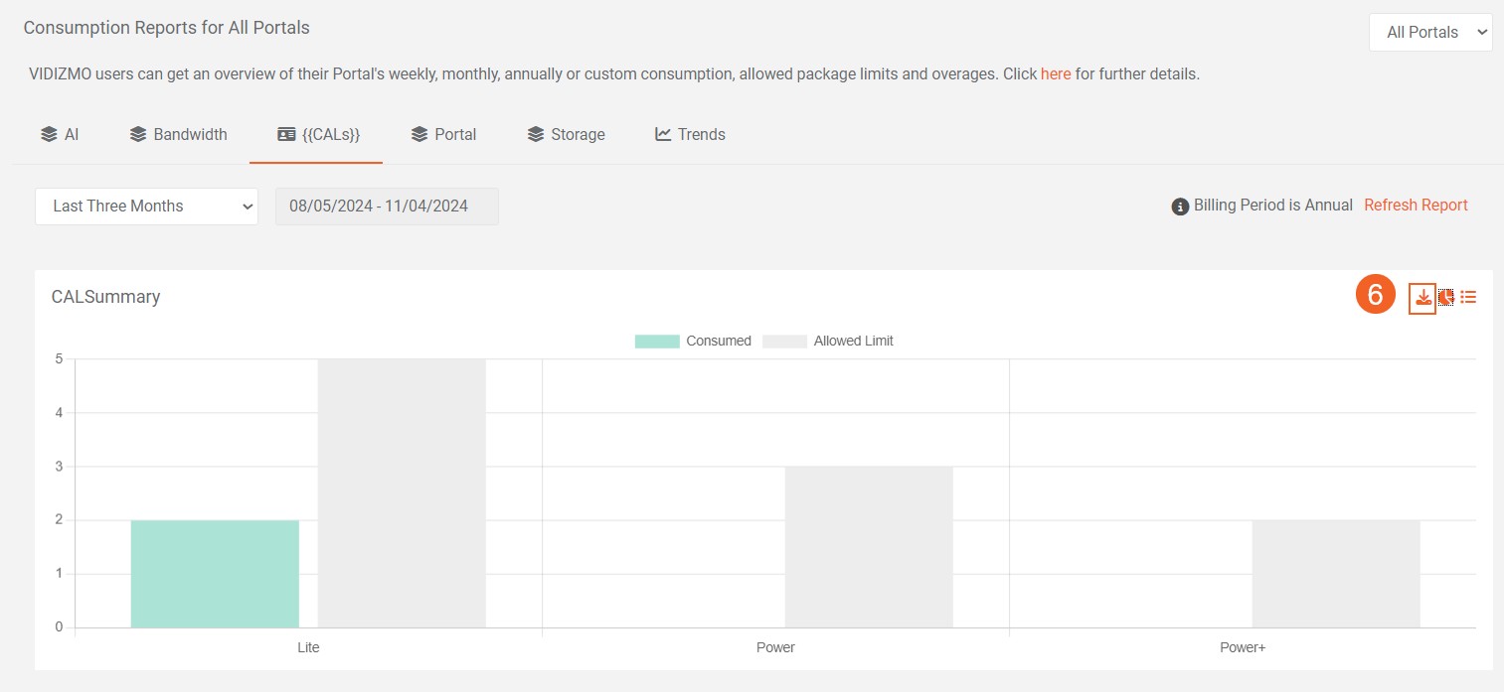
Task: Toggle the Allowed Limit legend series
Action: tap(828, 341)
